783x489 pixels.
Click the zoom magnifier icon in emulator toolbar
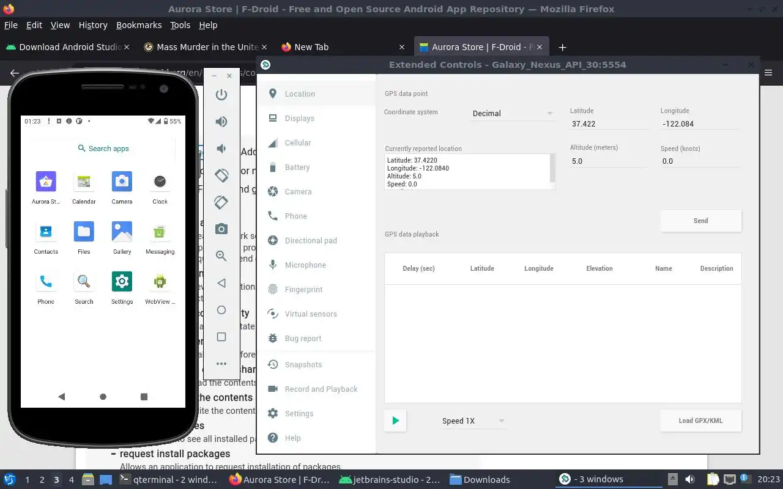(221, 256)
